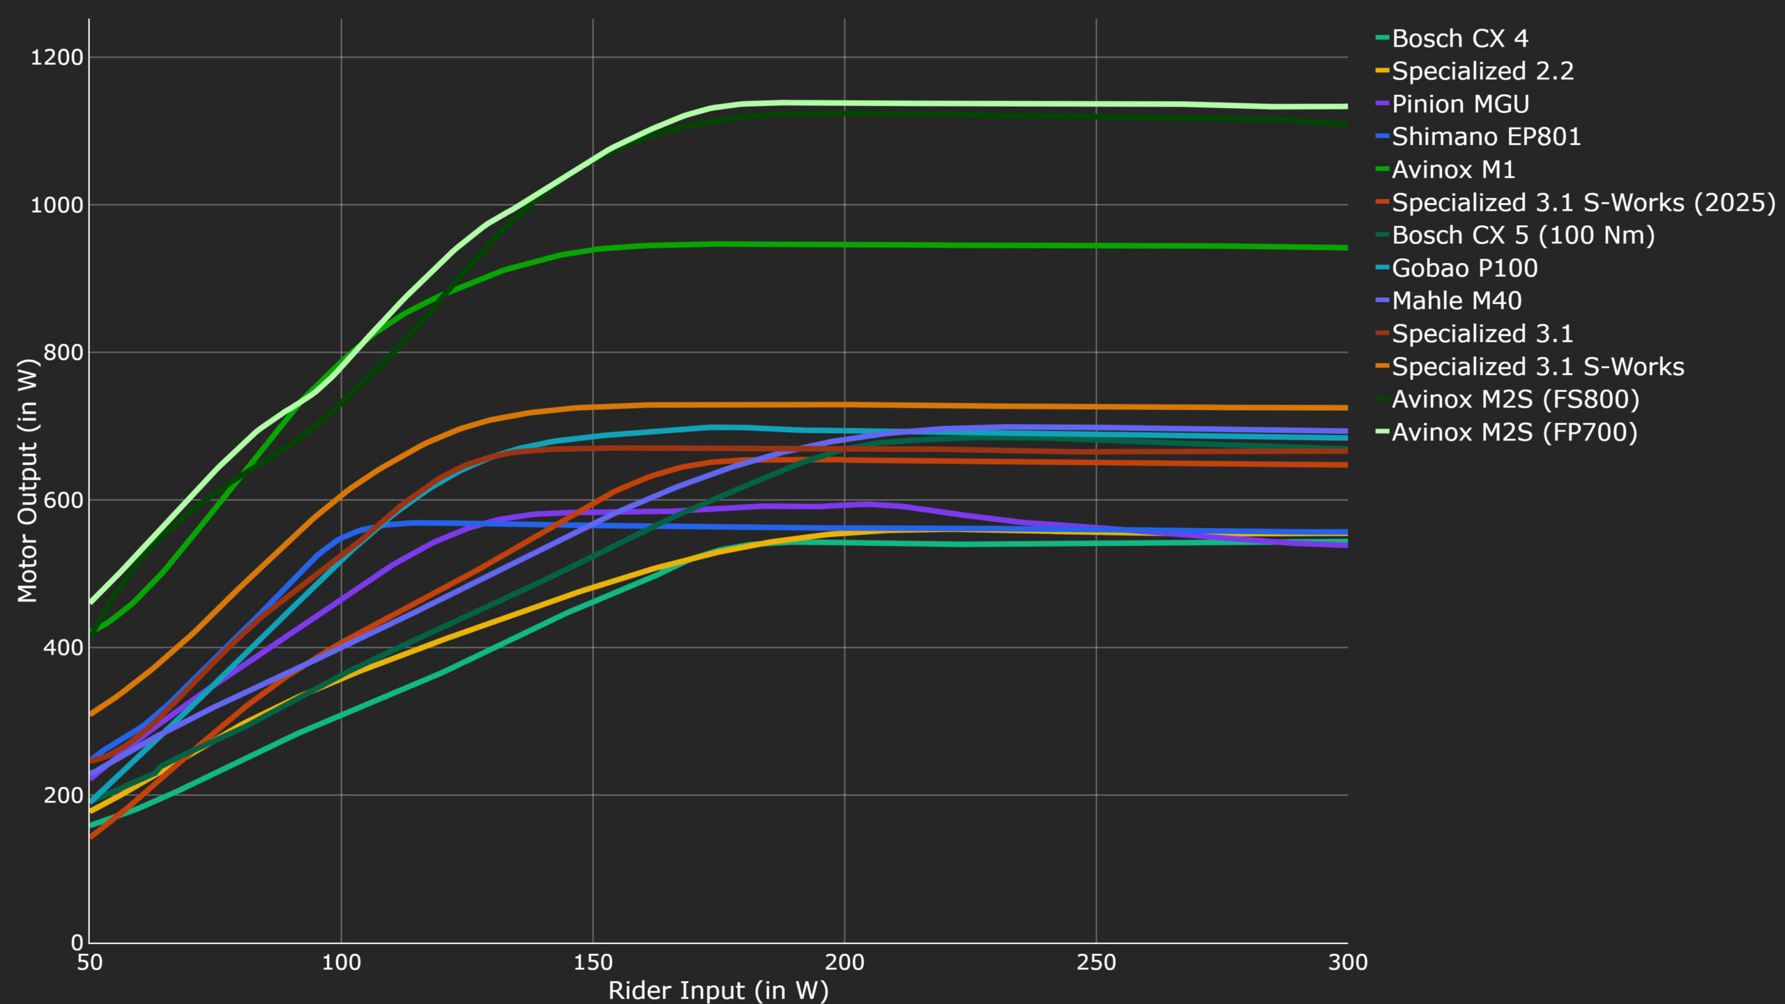Hide the Specialized 2.2 series in legend
This screenshot has height=1004, width=1785.
click(x=1482, y=71)
